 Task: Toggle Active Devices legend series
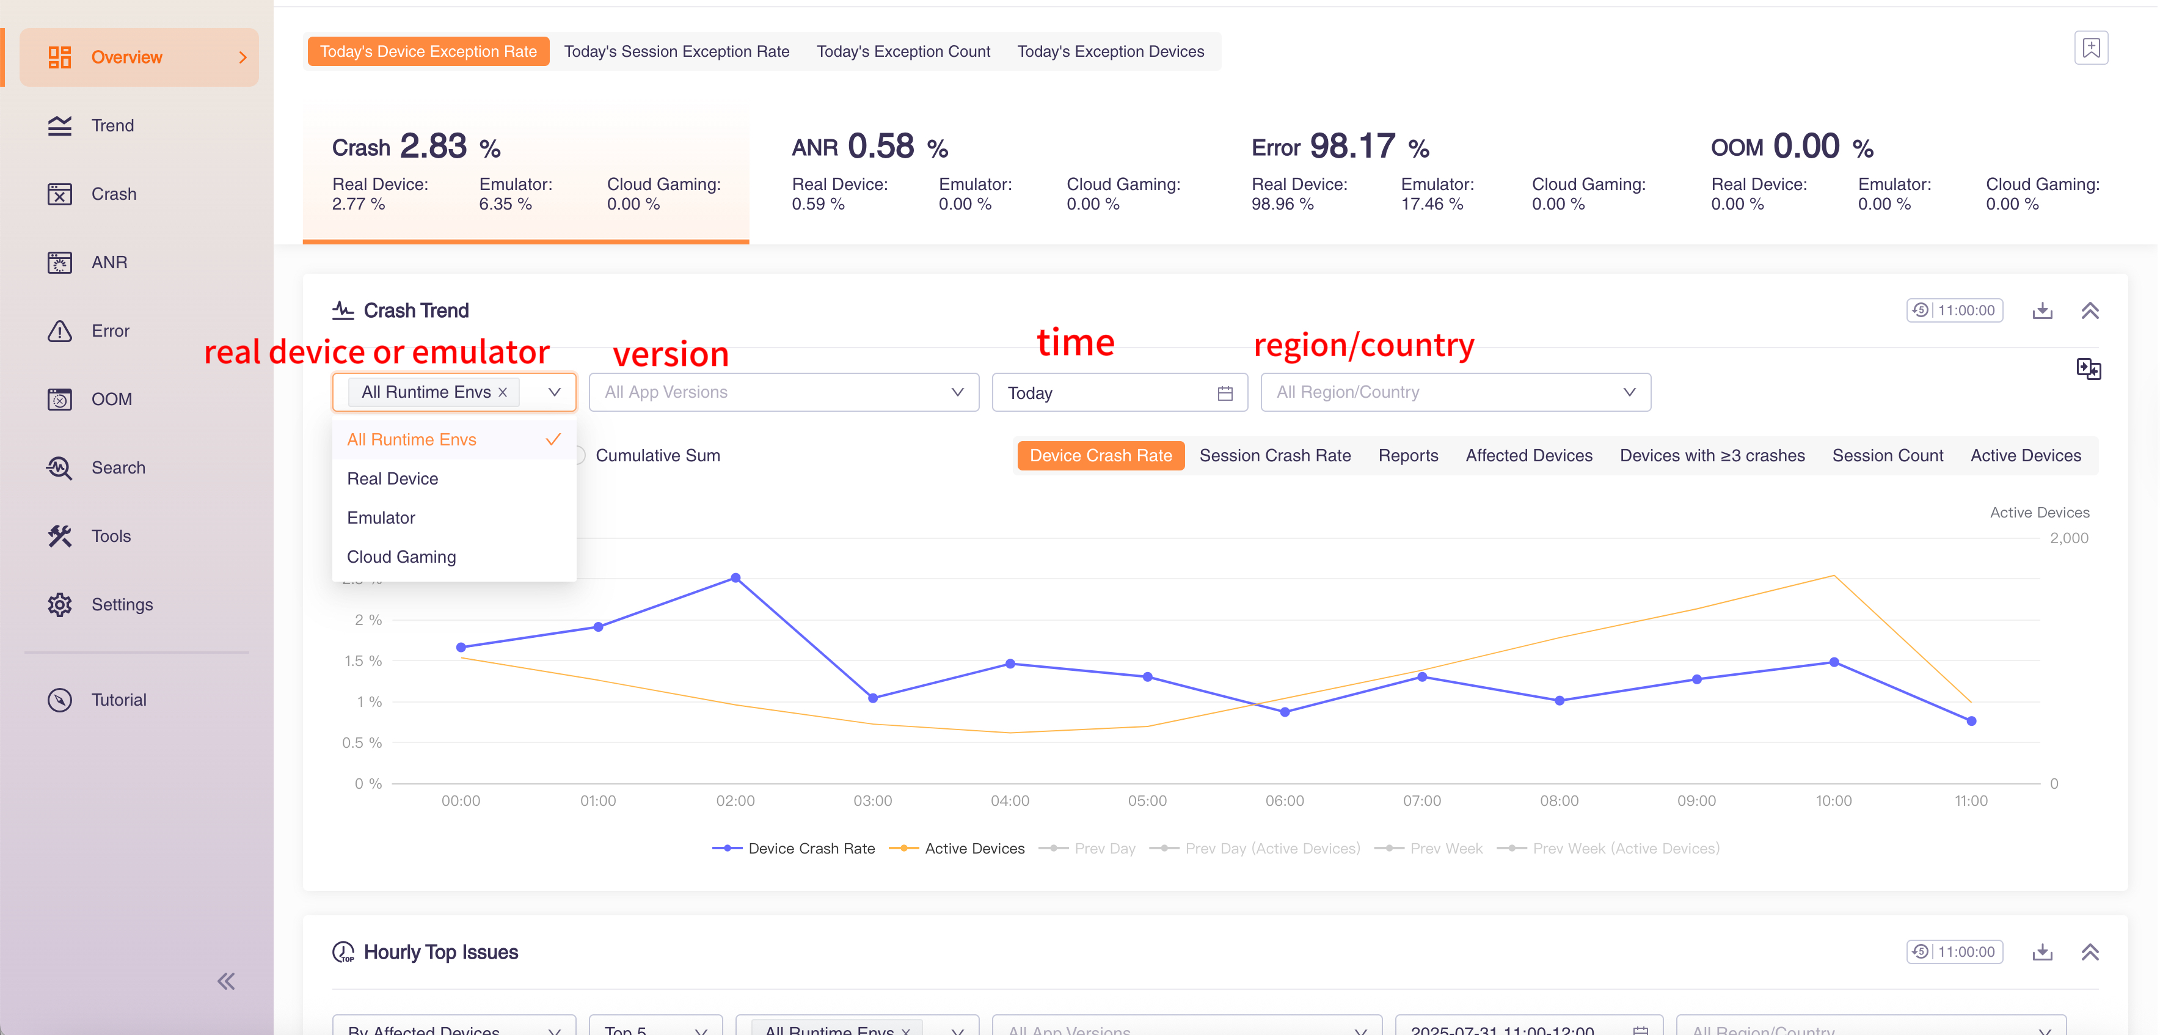pos(957,849)
